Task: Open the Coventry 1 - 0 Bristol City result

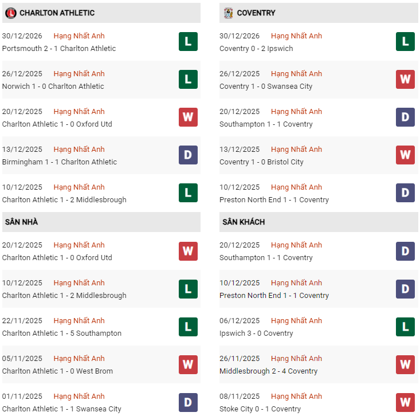Action: coord(261,162)
